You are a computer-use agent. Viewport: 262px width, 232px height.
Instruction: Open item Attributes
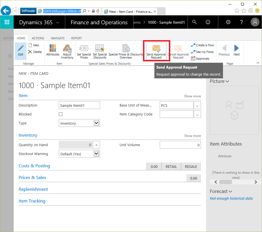[53, 50]
